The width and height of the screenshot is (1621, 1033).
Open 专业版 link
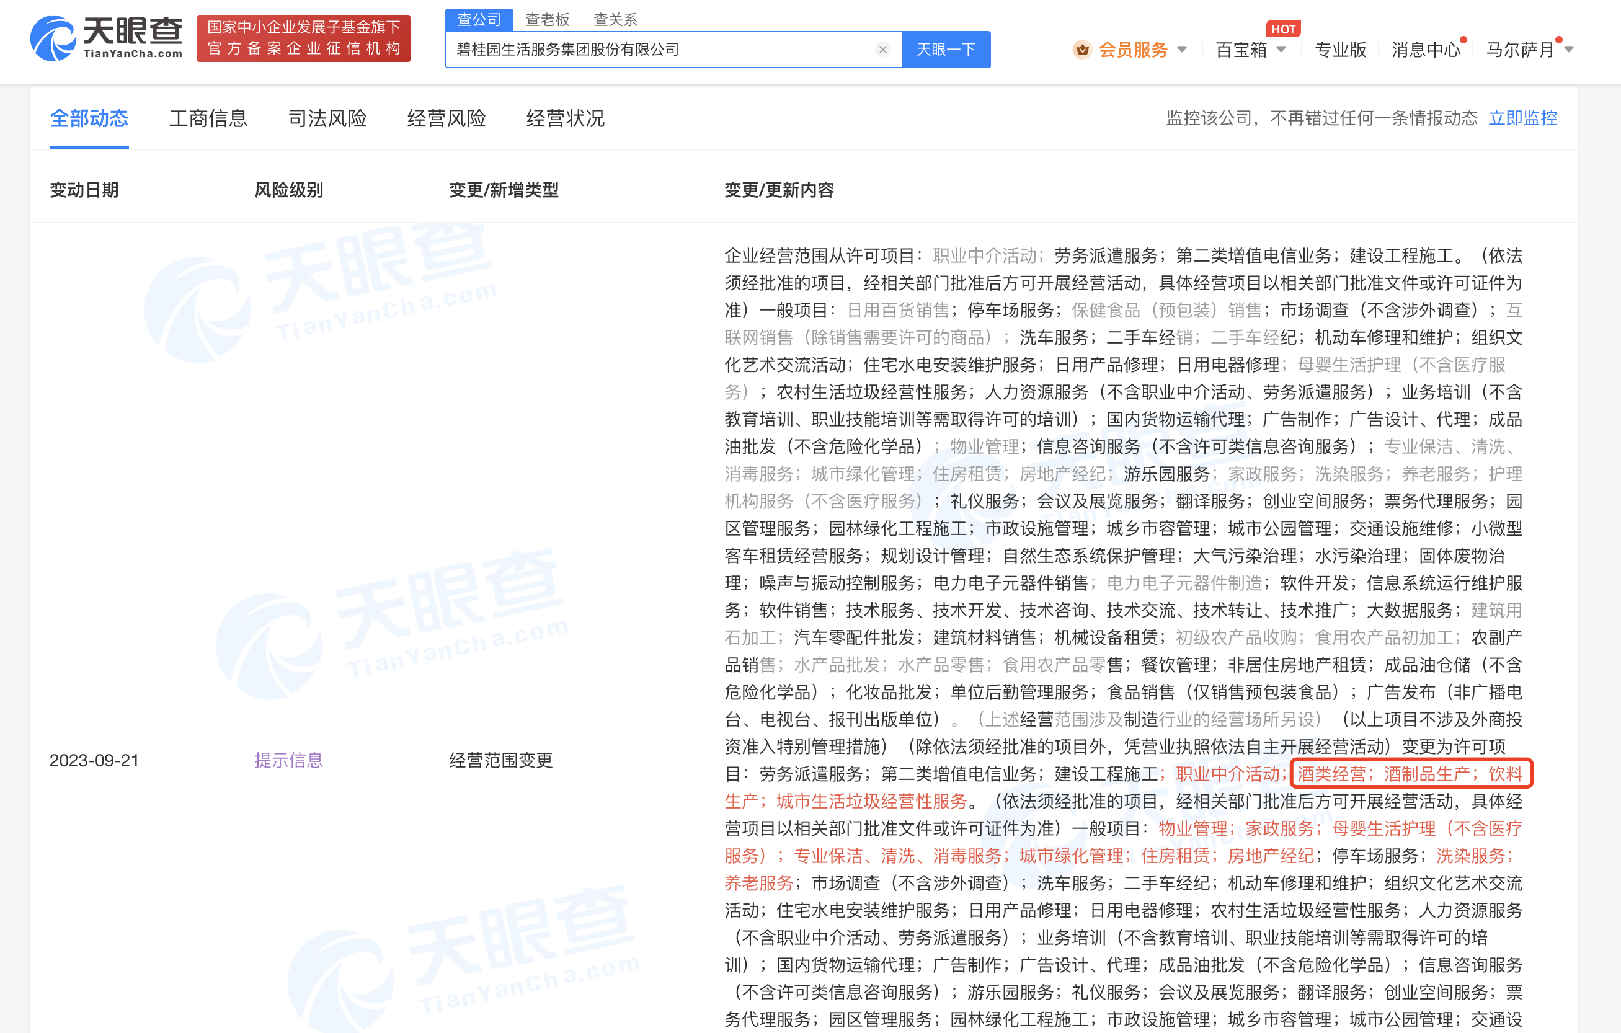[x=1340, y=49]
